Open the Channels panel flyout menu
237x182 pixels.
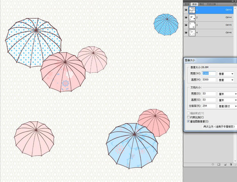(x=235, y=4)
